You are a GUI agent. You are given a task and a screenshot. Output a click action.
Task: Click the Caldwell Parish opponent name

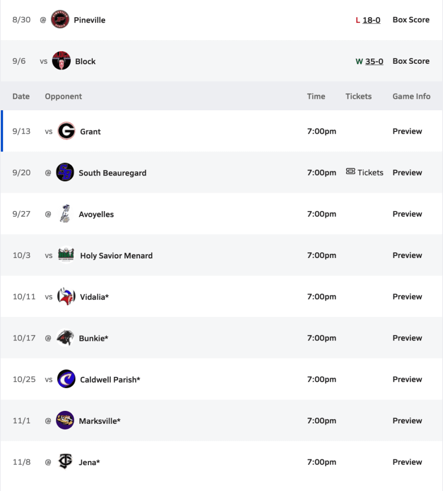(x=110, y=380)
